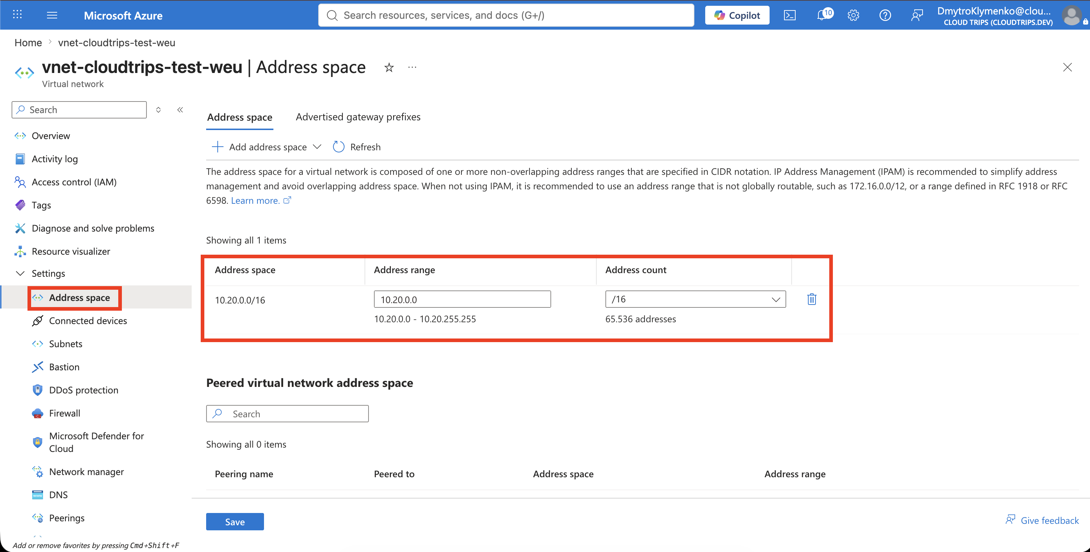Click Give feedback link
Viewport: 1090px width, 552px height.
pos(1042,520)
